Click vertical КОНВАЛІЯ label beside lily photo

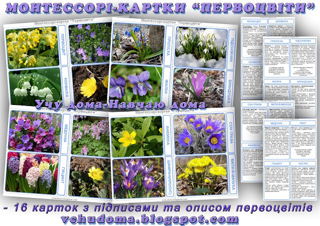[x=65, y=87]
